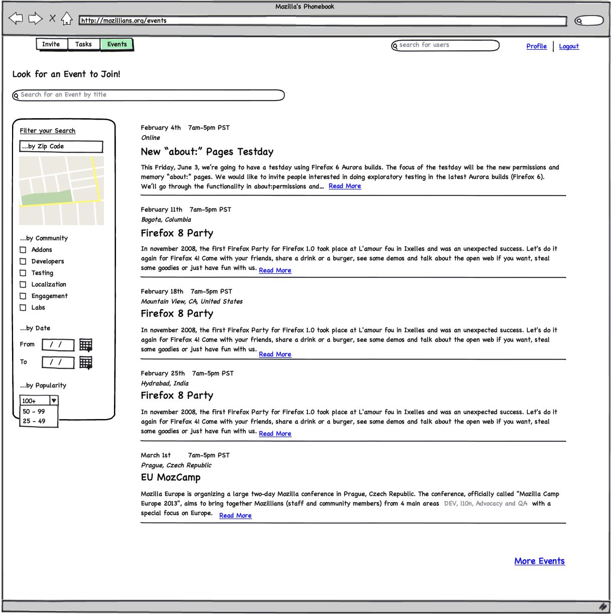Open the Tasks tab
The height and width of the screenshot is (614, 611).
pos(83,44)
